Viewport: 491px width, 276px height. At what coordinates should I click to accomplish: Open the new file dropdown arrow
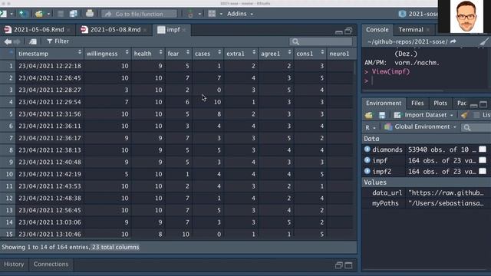click(x=12, y=14)
